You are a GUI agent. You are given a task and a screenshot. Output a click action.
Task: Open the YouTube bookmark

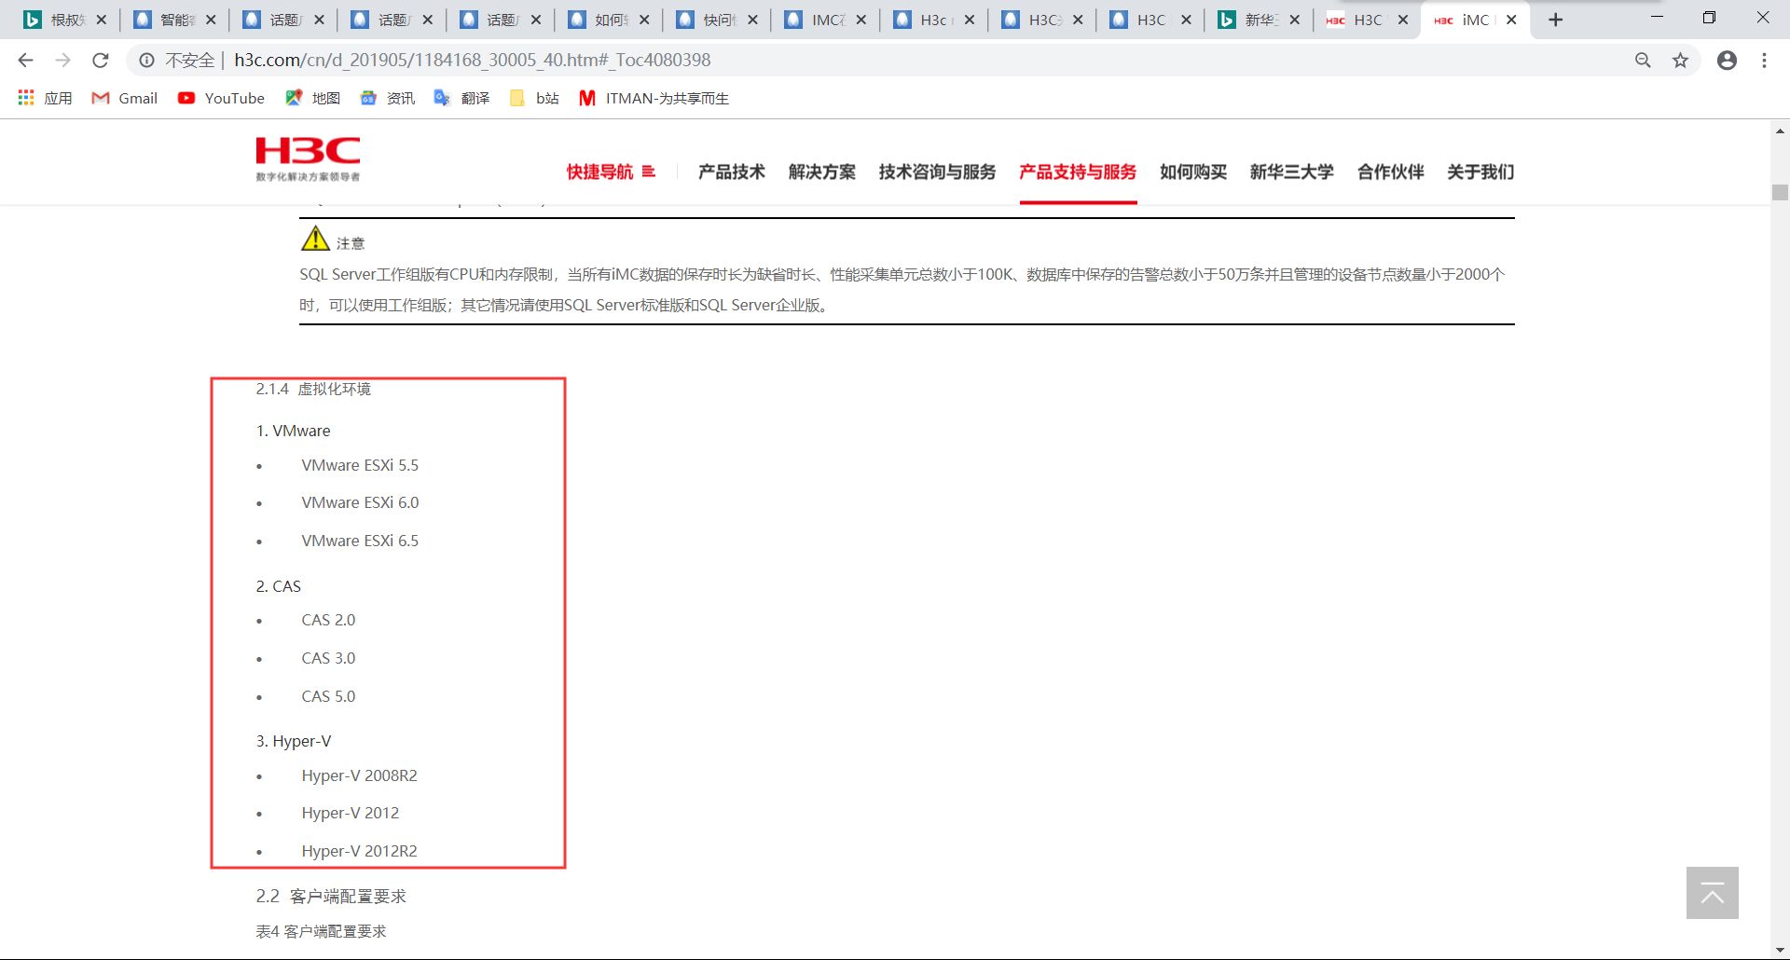[x=222, y=98]
